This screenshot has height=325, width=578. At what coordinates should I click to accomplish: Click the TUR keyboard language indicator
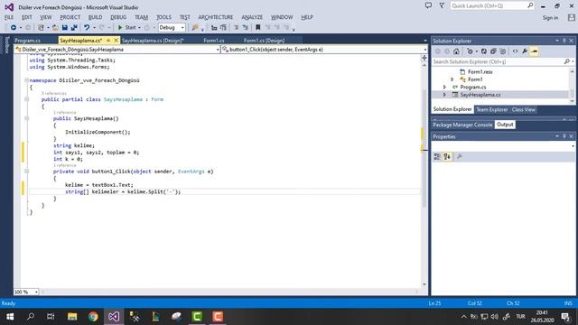[520, 317]
